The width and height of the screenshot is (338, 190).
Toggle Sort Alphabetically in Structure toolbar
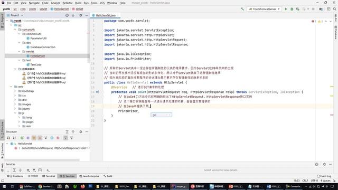14,138
